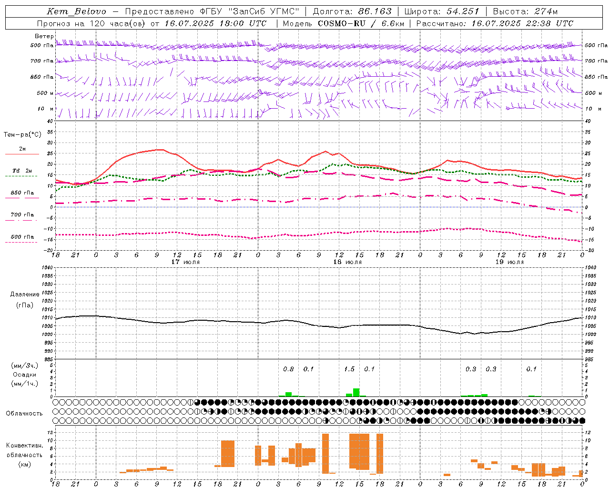
Task: Click the 700 гПа dash-dot legend line
Action: pos(21,220)
